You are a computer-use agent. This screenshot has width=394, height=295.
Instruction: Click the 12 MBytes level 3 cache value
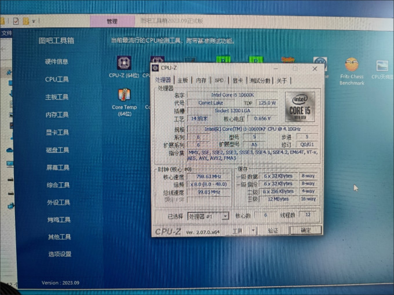pyautogui.click(x=278, y=199)
